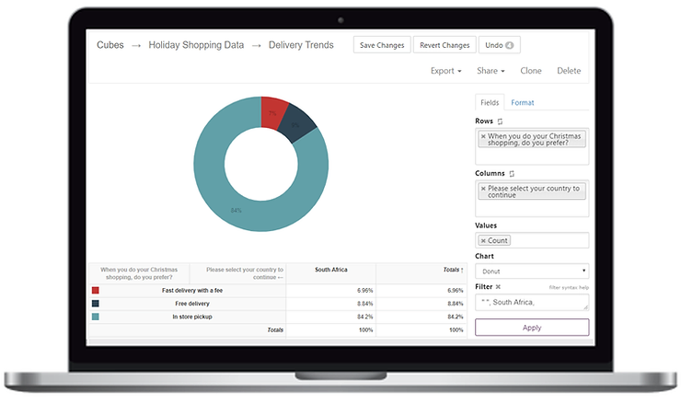Click the Undo count badge

(509, 44)
